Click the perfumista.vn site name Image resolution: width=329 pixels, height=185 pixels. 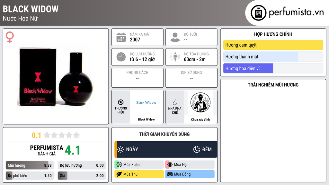click(x=296, y=13)
